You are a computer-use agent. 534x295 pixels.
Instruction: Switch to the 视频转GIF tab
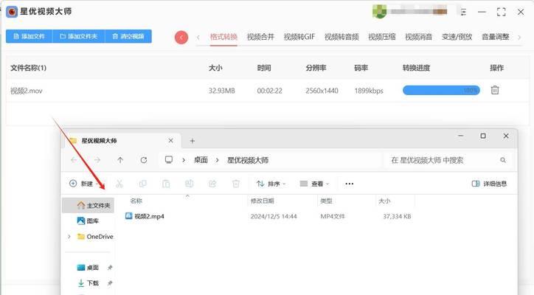(299, 37)
